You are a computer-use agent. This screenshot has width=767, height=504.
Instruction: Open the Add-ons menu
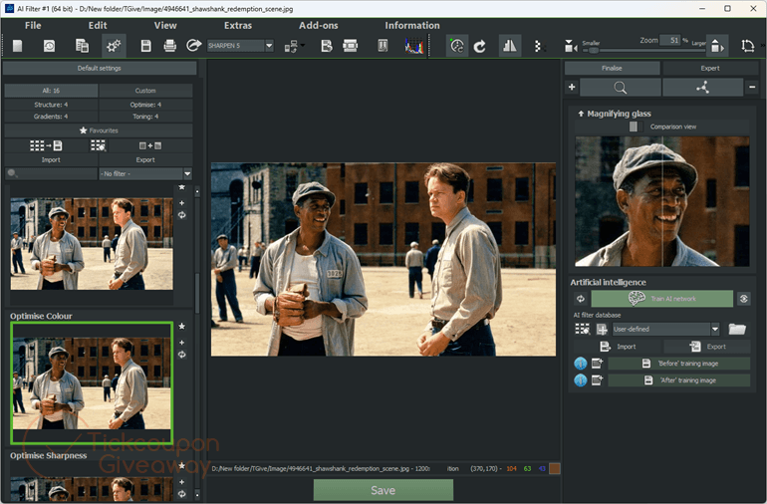(x=319, y=26)
